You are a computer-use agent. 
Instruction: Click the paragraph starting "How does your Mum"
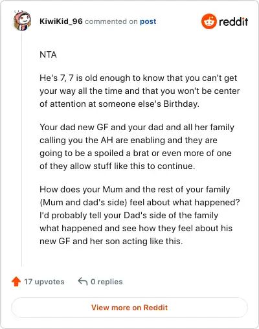point(140,215)
